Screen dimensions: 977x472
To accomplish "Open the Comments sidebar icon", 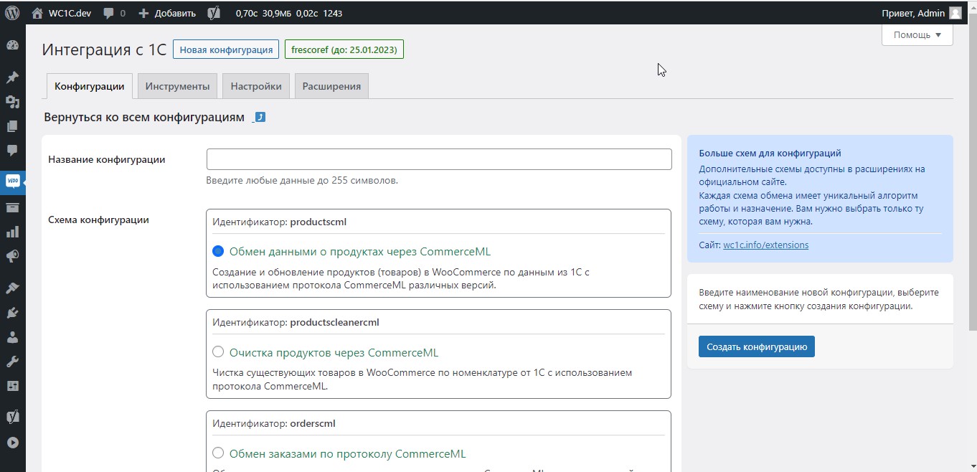I will [x=12, y=151].
